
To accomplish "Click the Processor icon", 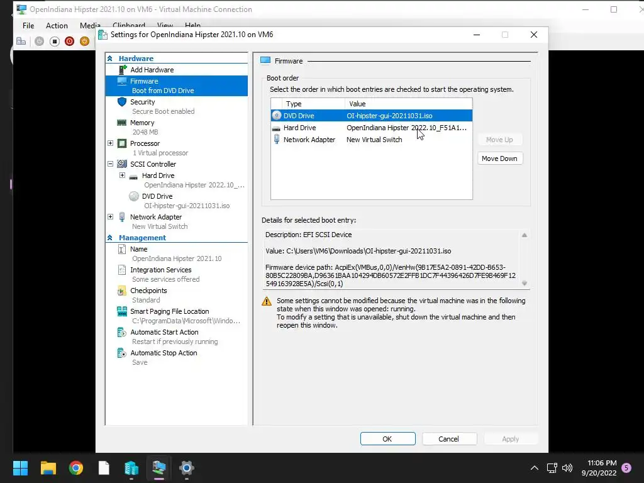I will [x=122, y=143].
